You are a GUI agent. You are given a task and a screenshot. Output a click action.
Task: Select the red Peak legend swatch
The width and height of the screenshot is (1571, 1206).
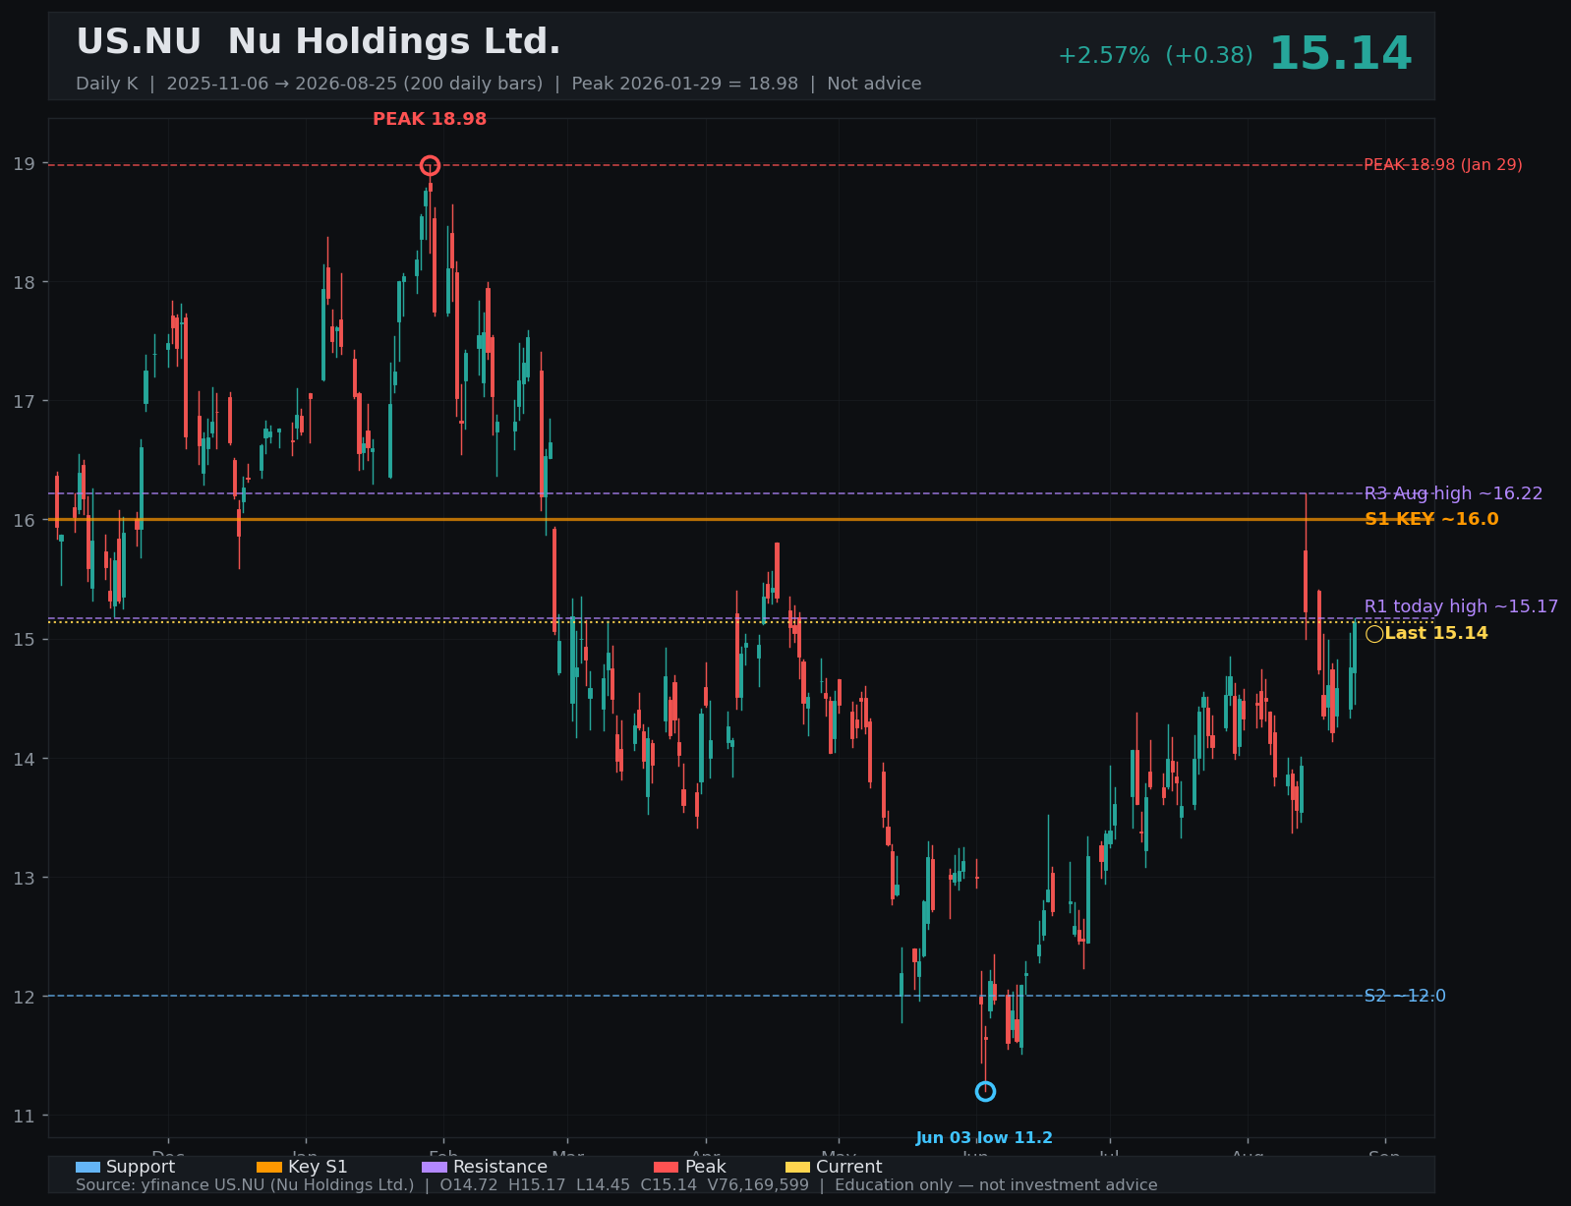coord(666,1167)
